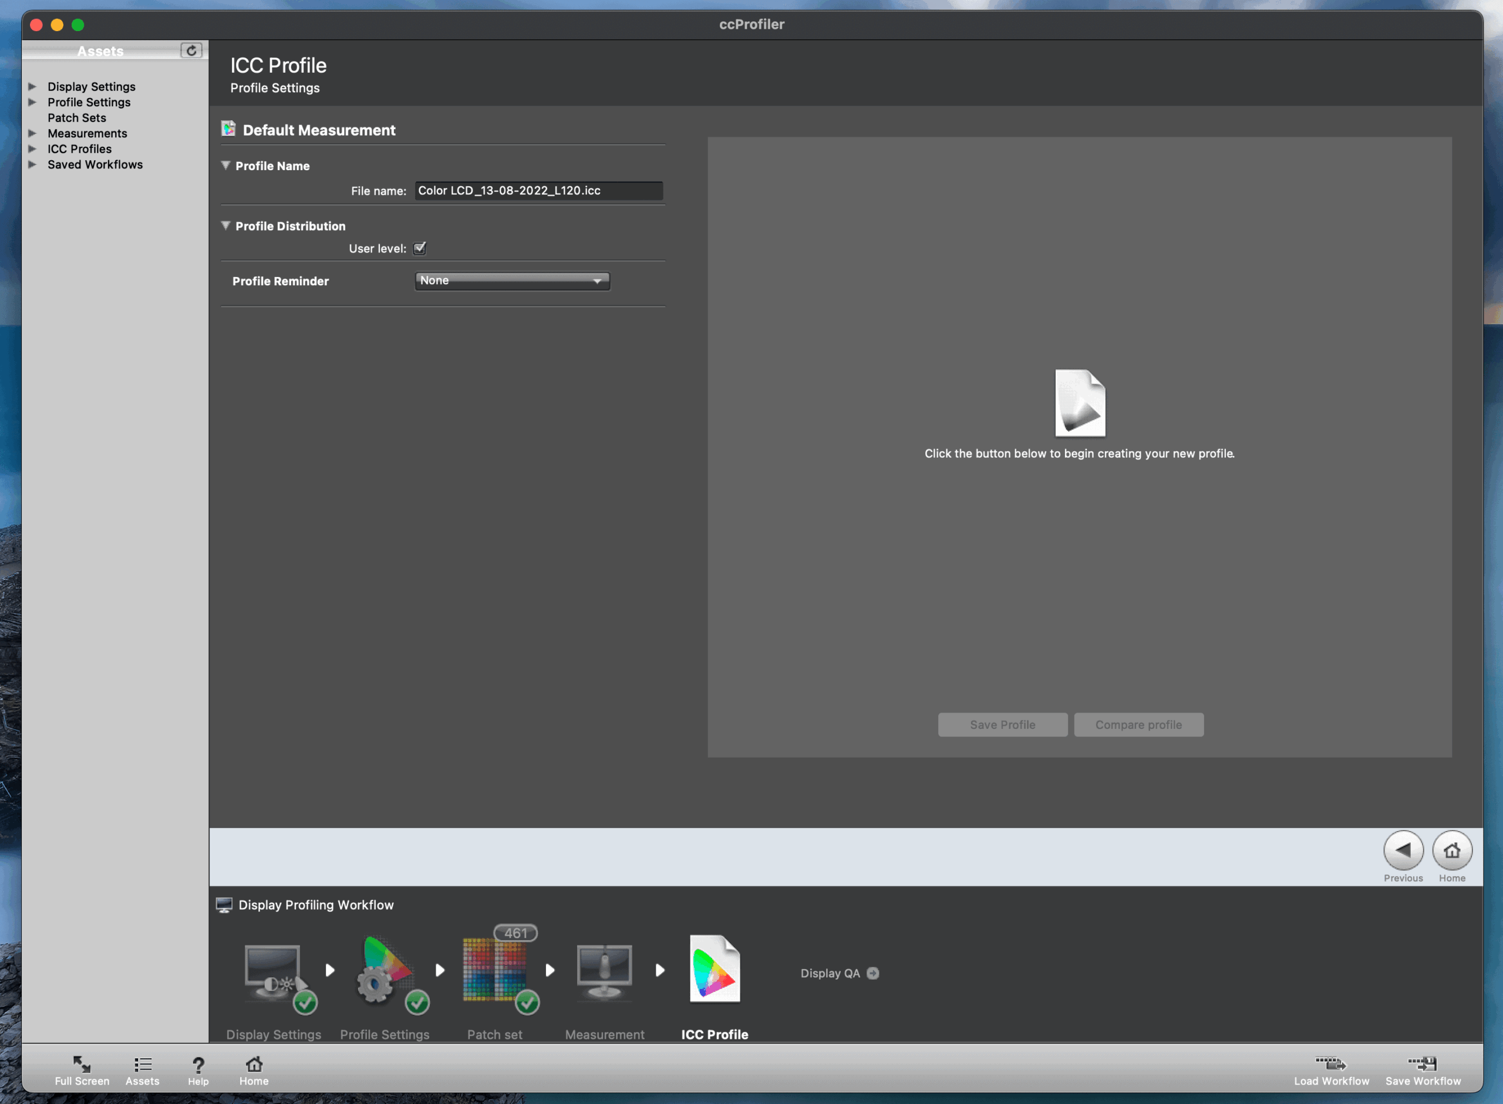Expand ICC Profiles in Assets tree
Viewport: 1503px width, 1104px height.
(x=32, y=149)
